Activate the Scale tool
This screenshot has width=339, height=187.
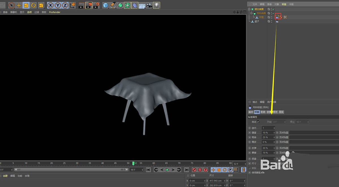(26, 5)
